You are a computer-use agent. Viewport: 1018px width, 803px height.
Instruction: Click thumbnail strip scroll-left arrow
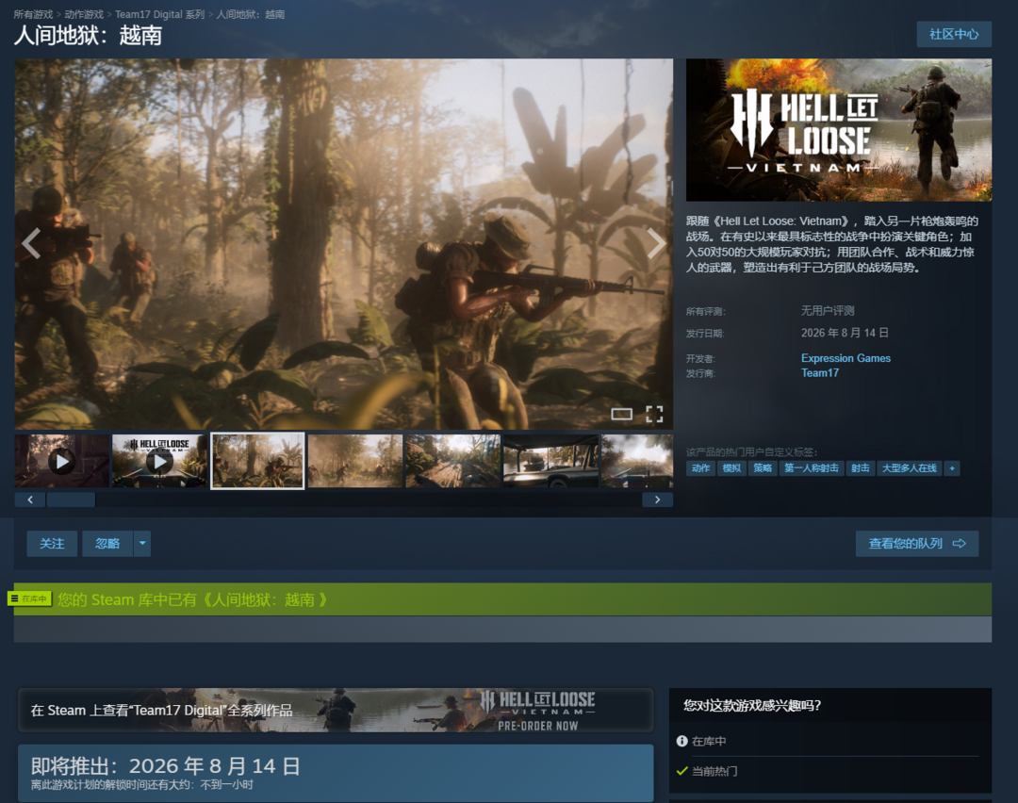click(x=30, y=500)
